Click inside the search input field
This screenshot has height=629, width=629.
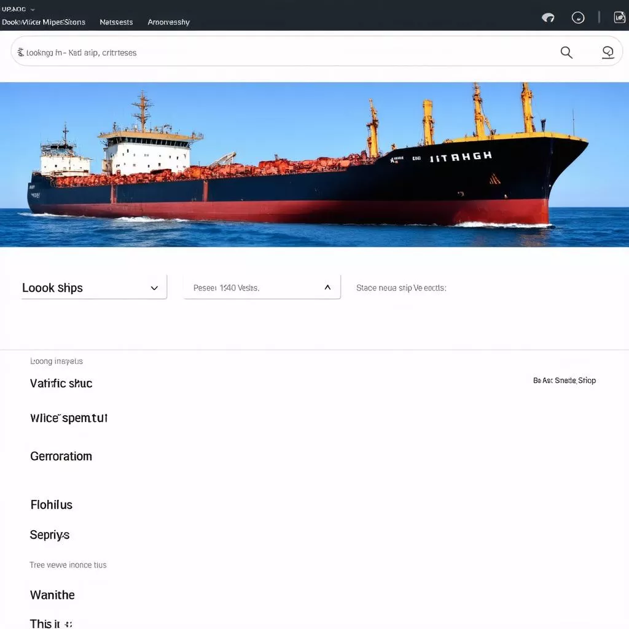click(246, 52)
